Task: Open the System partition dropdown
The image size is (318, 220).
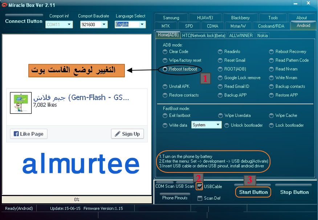Action: point(206,125)
